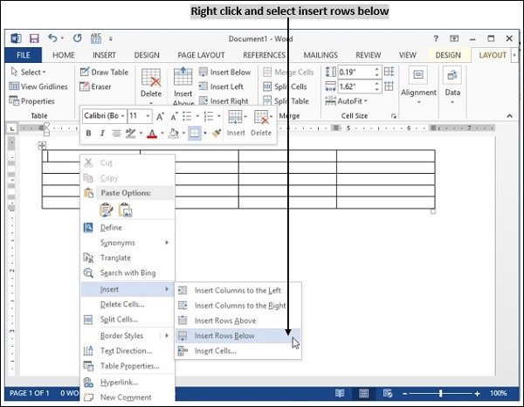The image size is (524, 407).
Task: Click the Undo arrow icon
Action: [54, 38]
